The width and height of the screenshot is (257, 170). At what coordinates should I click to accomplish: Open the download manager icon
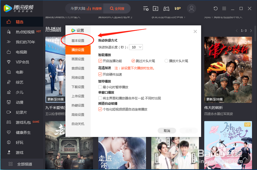(x=155, y=8)
